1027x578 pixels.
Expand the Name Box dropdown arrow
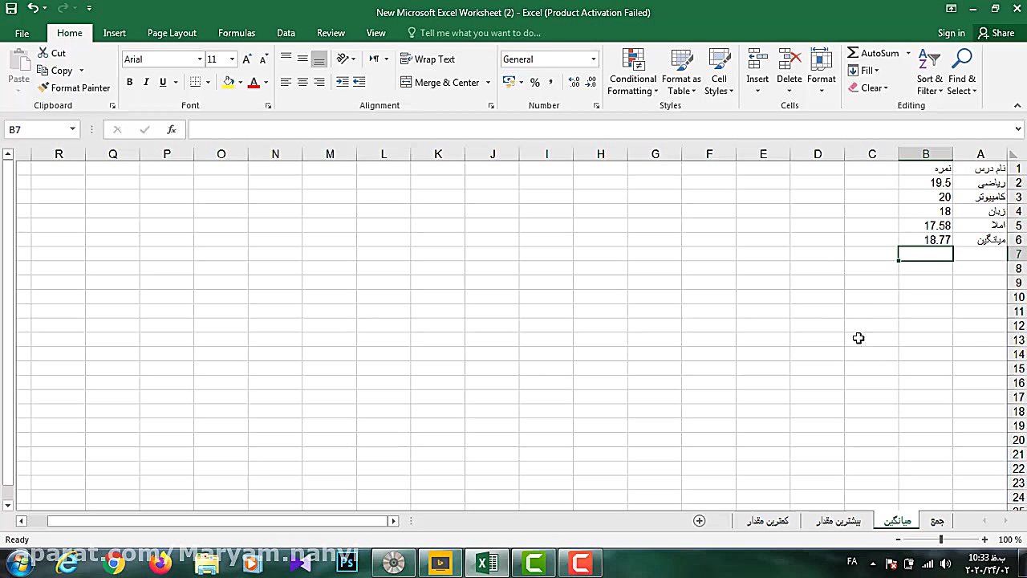[72, 129]
